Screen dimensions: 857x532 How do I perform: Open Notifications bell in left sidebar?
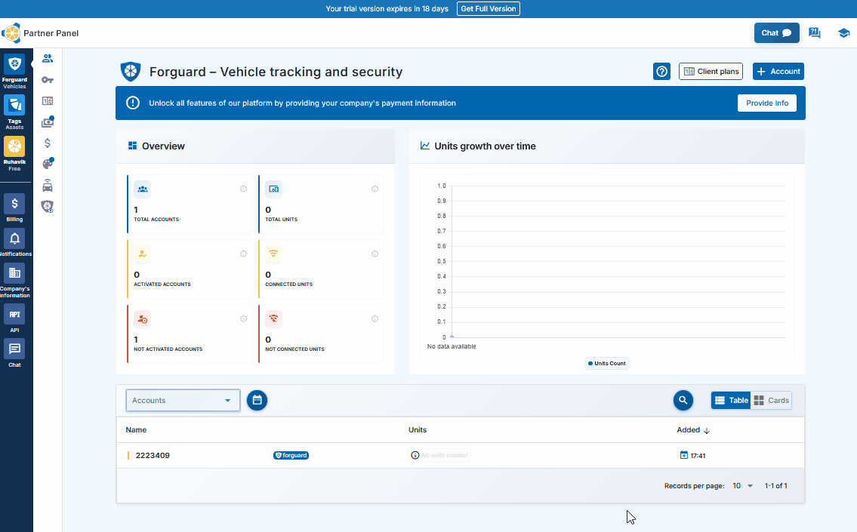tap(14, 238)
